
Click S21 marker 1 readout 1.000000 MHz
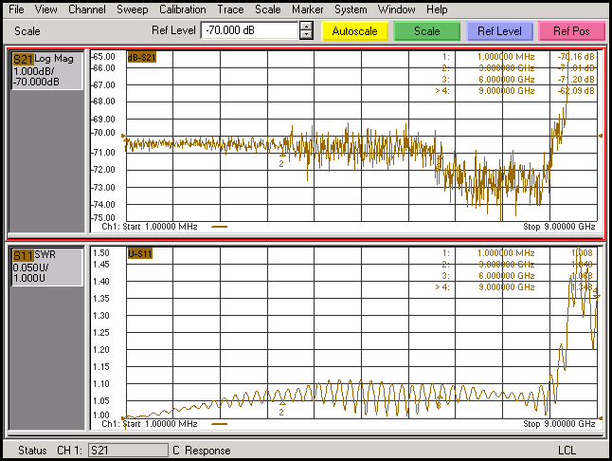(x=506, y=57)
